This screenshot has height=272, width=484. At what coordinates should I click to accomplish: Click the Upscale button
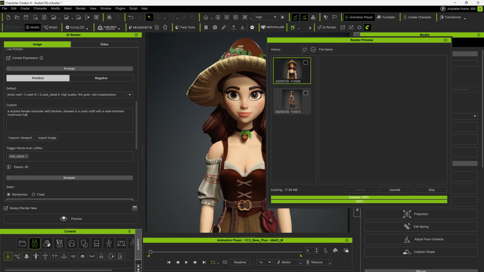tap(395, 190)
